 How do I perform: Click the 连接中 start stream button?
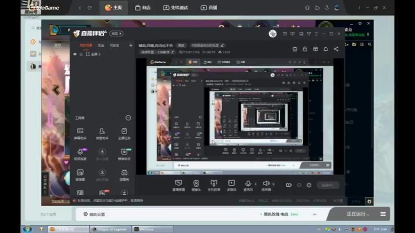click(x=328, y=185)
